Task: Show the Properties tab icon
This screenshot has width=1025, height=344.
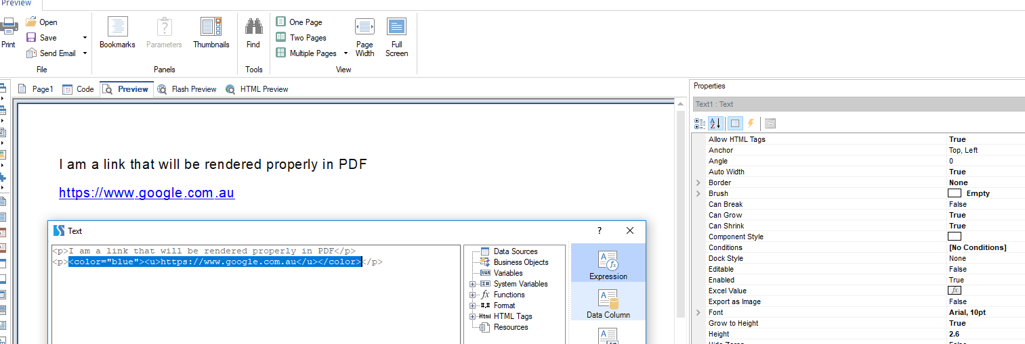Action: (735, 124)
